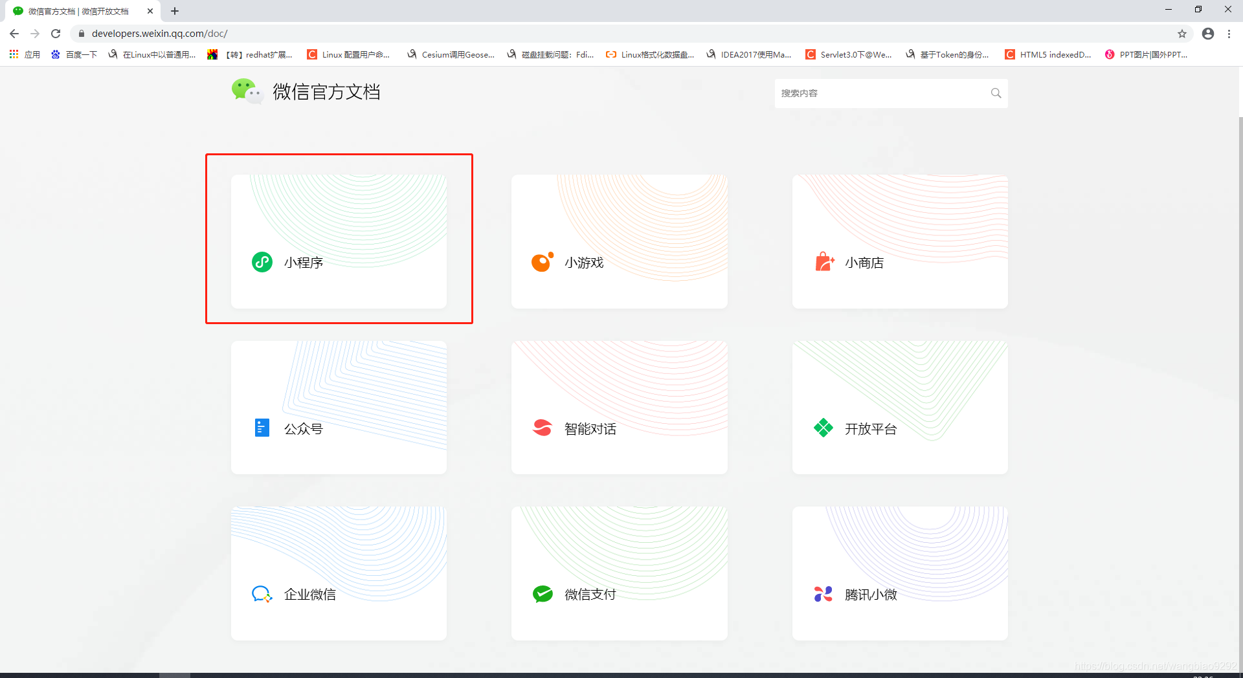Image resolution: width=1243 pixels, height=678 pixels.
Task: Click the WeChat logo in page header
Action: 247,91
